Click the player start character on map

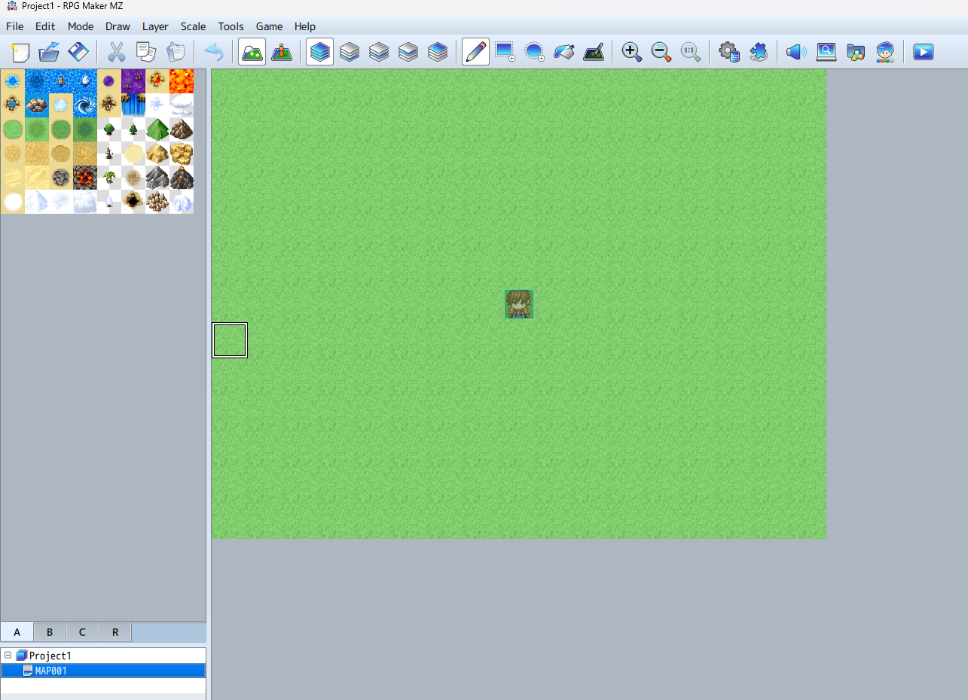519,304
